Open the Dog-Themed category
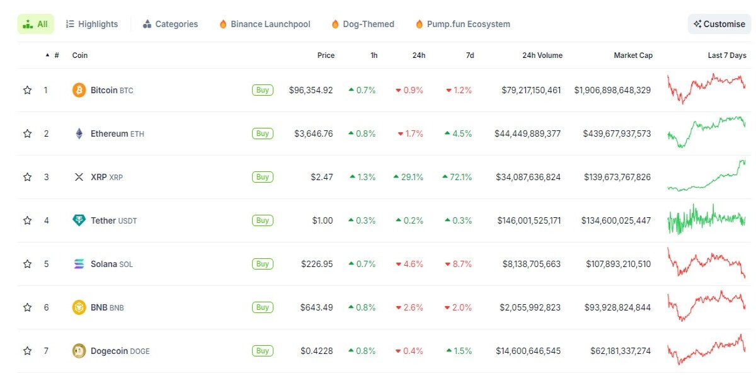 click(363, 24)
